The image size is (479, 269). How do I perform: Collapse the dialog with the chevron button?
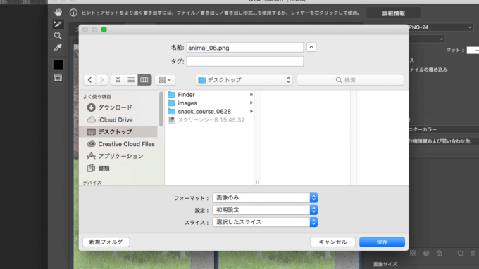point(311,47)
